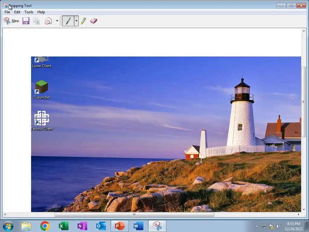Open Send Snip dropdown arrow
Screen dimensions: 309x232
click(57, 21)
